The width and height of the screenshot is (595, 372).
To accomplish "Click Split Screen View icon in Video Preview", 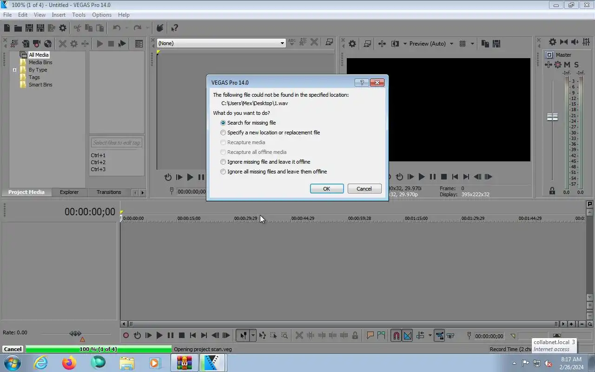I will pyautogui.click(x=395, y=44).
